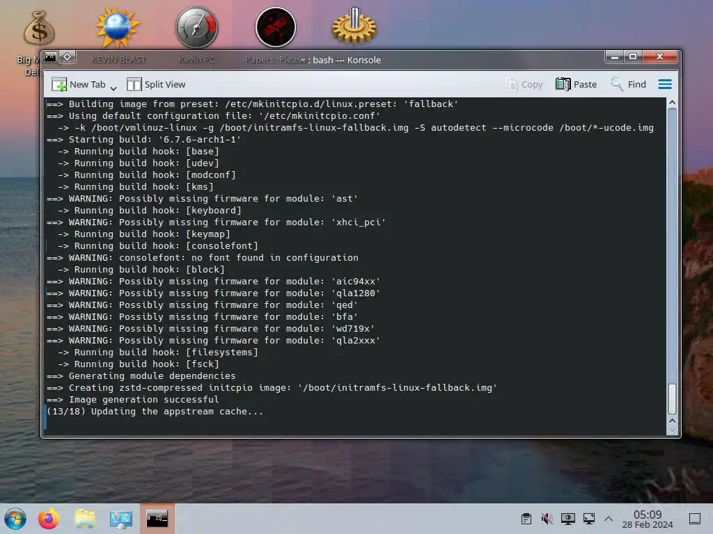The width and height of the screenshot is (713, 534).
Task: Click the warning for module 'bfa'
Action: click(203, 317)
